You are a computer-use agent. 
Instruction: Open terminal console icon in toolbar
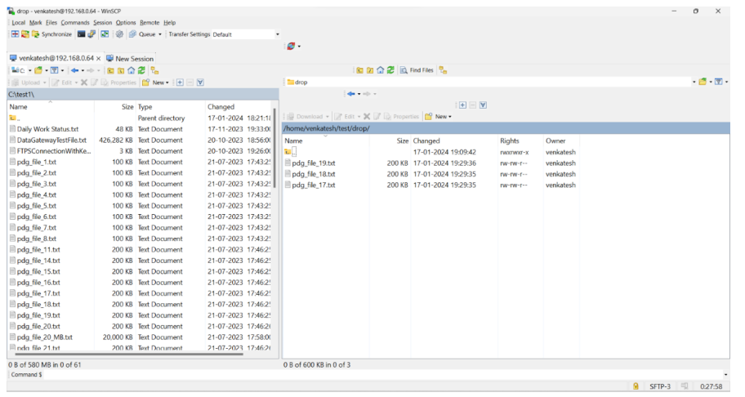(82, 34)
